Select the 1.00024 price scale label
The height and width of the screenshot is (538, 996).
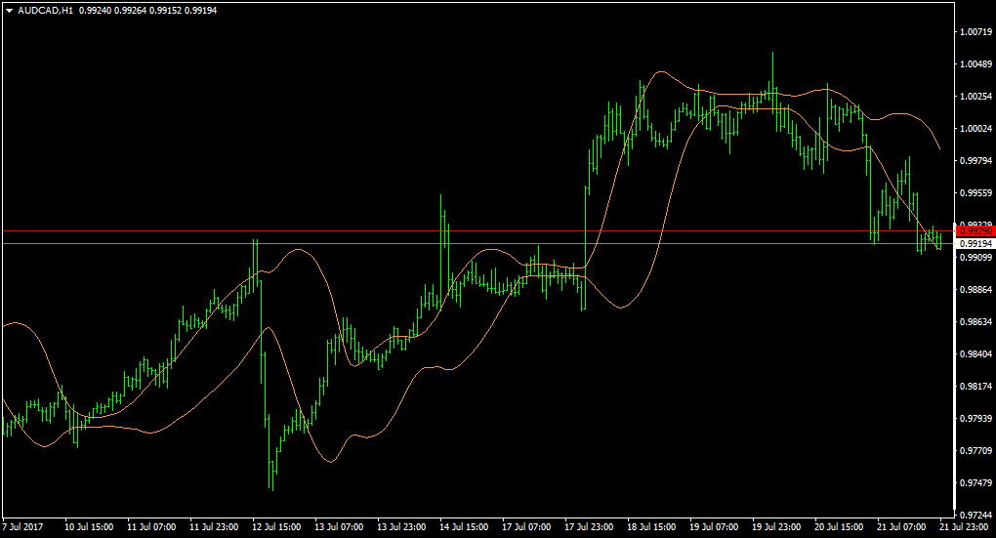click(x=976, y=128)
